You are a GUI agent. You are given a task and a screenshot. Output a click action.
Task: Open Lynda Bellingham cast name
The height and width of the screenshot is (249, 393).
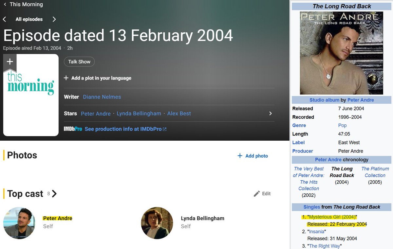(x=202, y=218)
